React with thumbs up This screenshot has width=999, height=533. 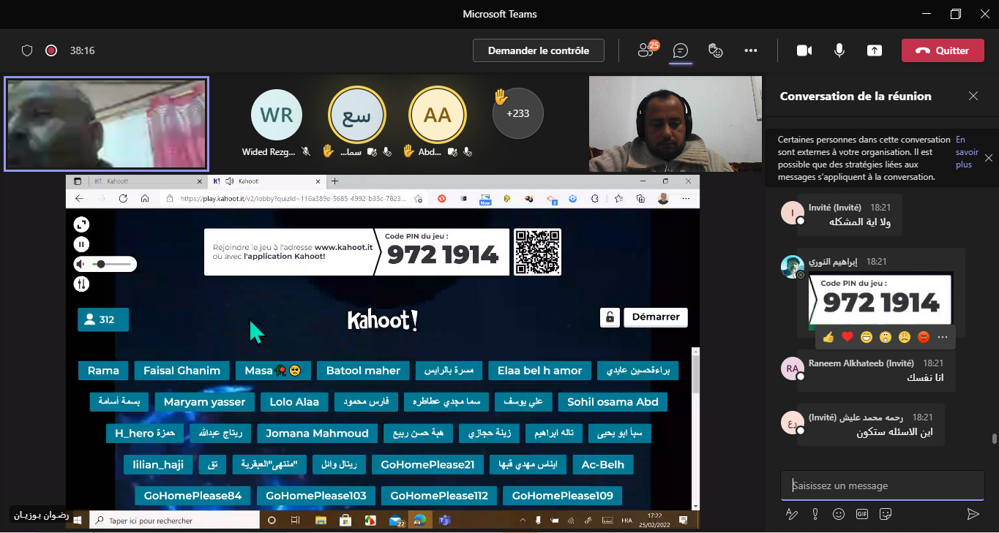click(828, 337)
